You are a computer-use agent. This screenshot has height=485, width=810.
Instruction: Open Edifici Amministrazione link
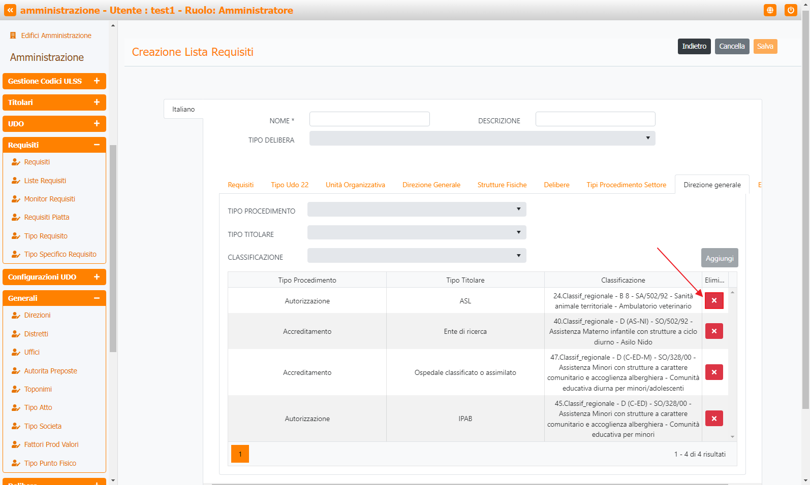coord(56,36)
